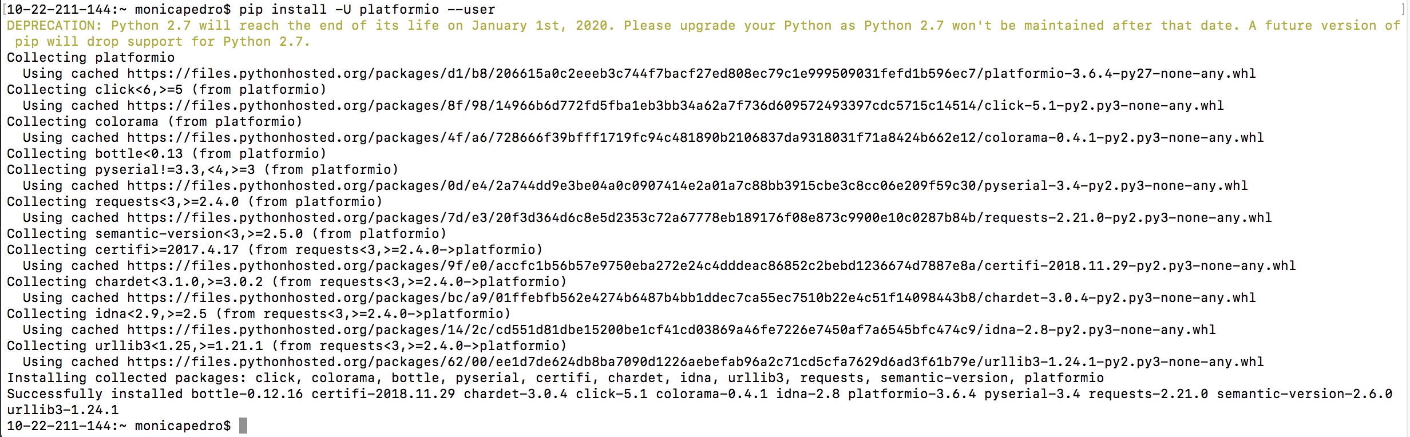Click the yellow DEPRECATION warning text
1410x437 pixels.
point(703,34)
